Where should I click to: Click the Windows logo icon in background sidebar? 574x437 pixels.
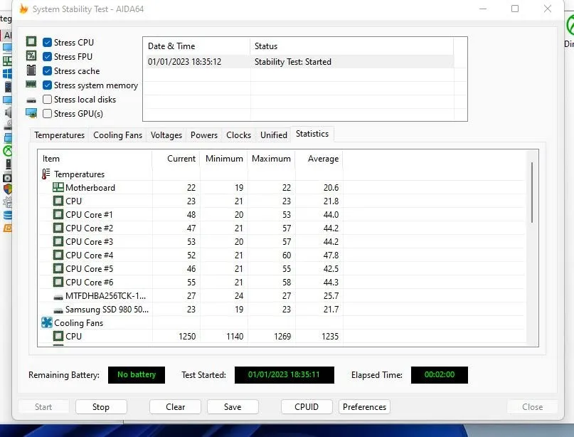[7, 73]
